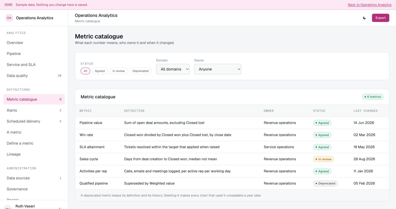Open Data sources in Administration
Viewport: 396px width, 209px height.
click(34, 178)
